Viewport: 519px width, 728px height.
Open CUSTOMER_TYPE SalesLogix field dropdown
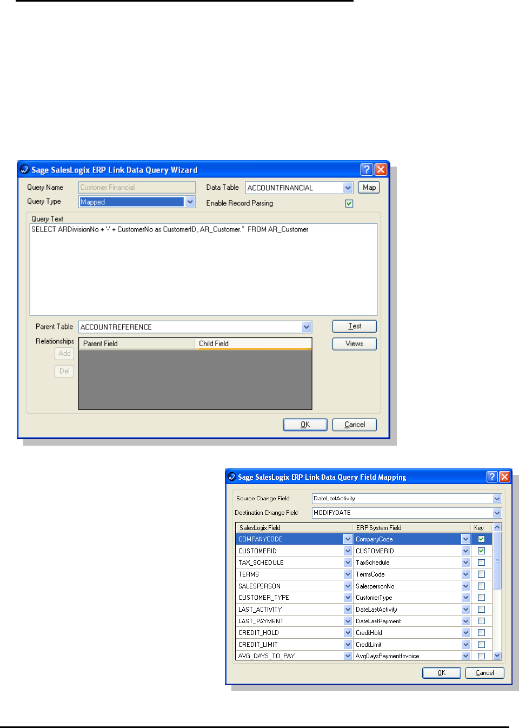pyautogui.click(x=348, y=598)
